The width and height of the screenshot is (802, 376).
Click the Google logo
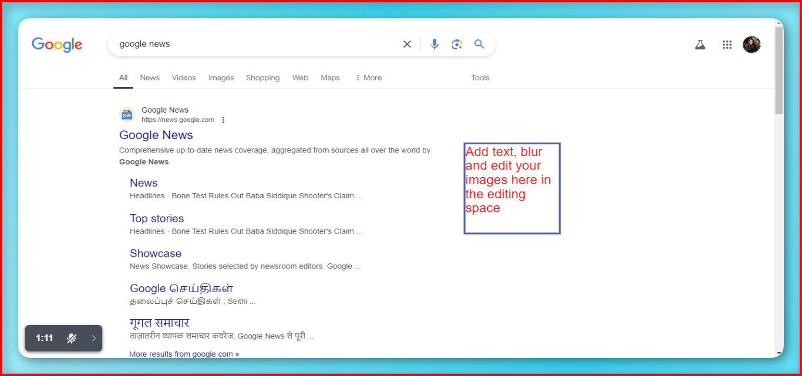(57, 45)
